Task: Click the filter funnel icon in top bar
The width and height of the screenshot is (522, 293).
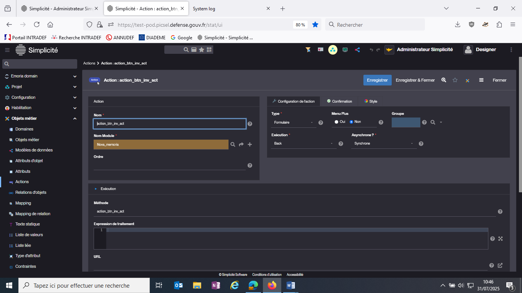Action: click(308, 50)
